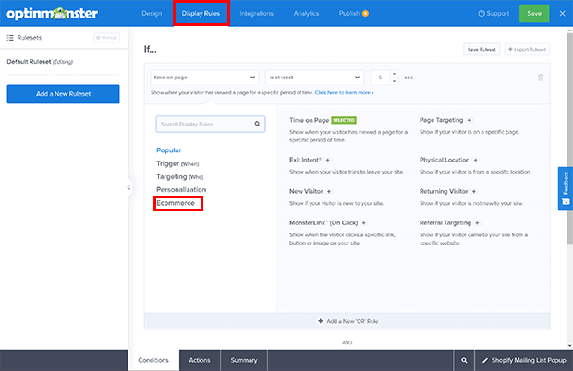
Task: Decrease seconds with down arrow
Action: pyautogui.click(x=394, y=81)
